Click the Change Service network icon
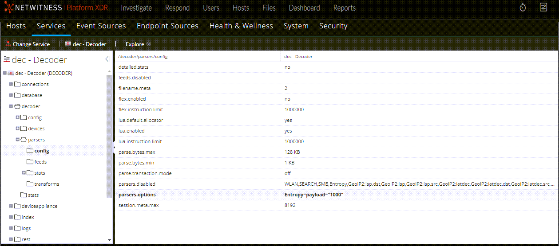The image size is (559, 246). [x=8, y=44]
